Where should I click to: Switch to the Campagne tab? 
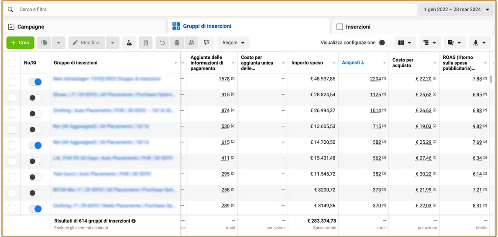(x=84, y=27)
